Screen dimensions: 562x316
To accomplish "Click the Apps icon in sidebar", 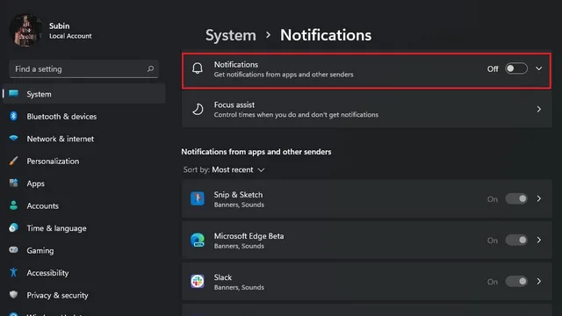I will pyautogui.click(x=14, y=183).
